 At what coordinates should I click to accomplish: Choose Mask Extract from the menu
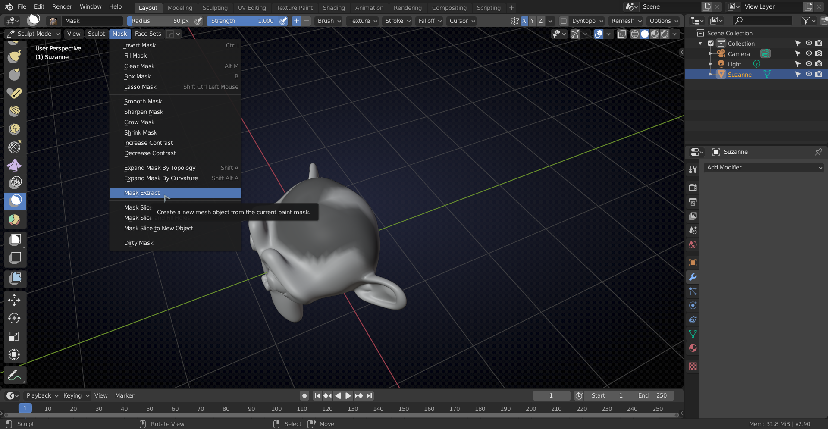pyautogui.click(x=175, y=193)
